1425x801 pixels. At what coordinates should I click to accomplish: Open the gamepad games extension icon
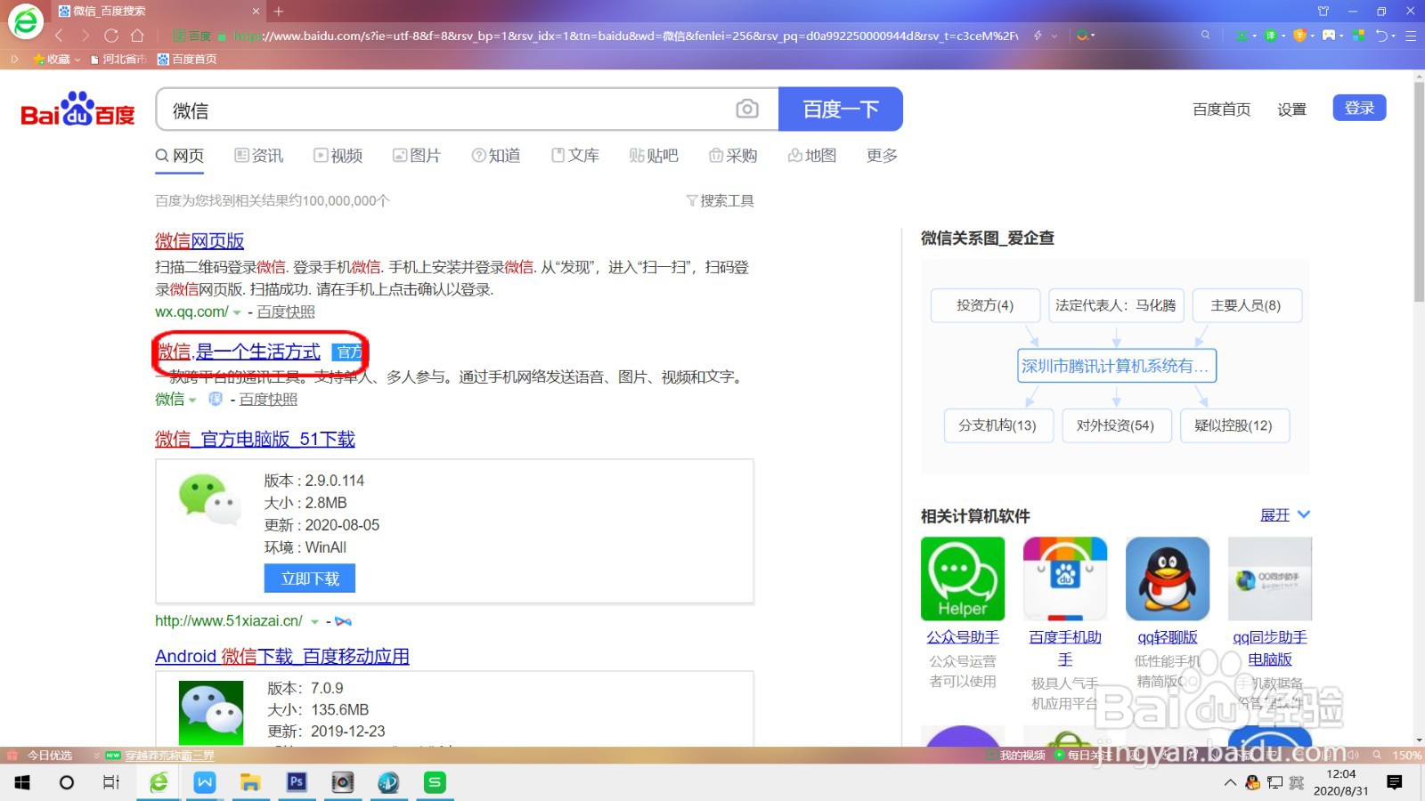click(x=1329, y=36)
